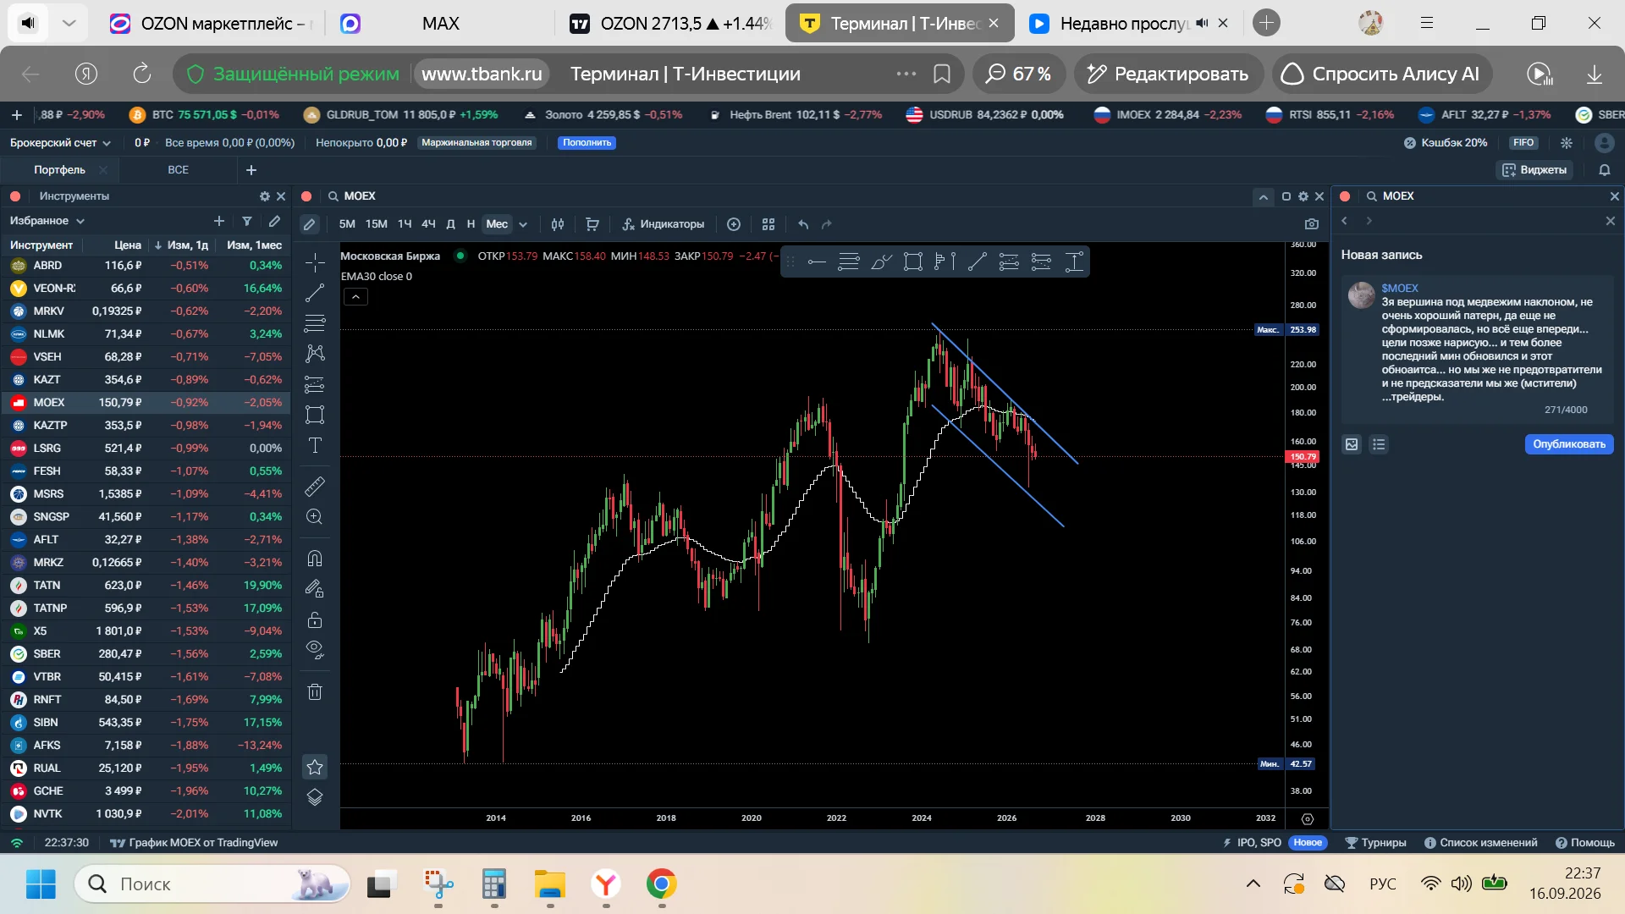Delete drawings with the trash icon
The height and width of the screenshot is (914, 1625).
pos(315,692)
